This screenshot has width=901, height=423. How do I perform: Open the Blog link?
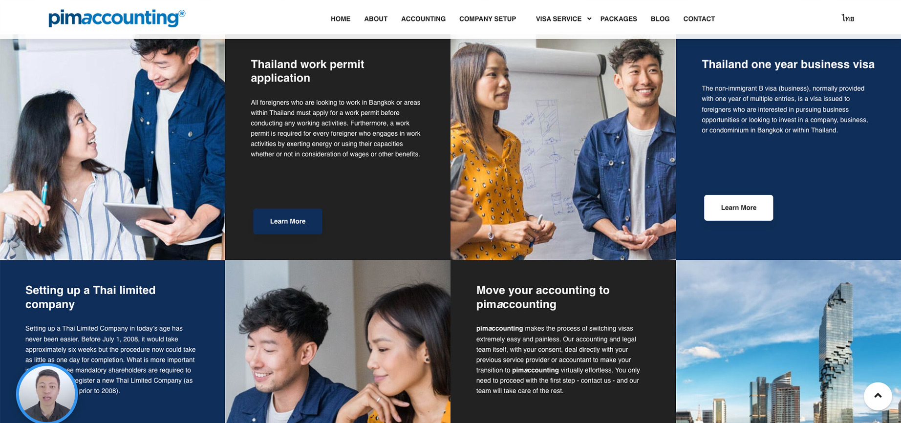(x=660, y=19)
